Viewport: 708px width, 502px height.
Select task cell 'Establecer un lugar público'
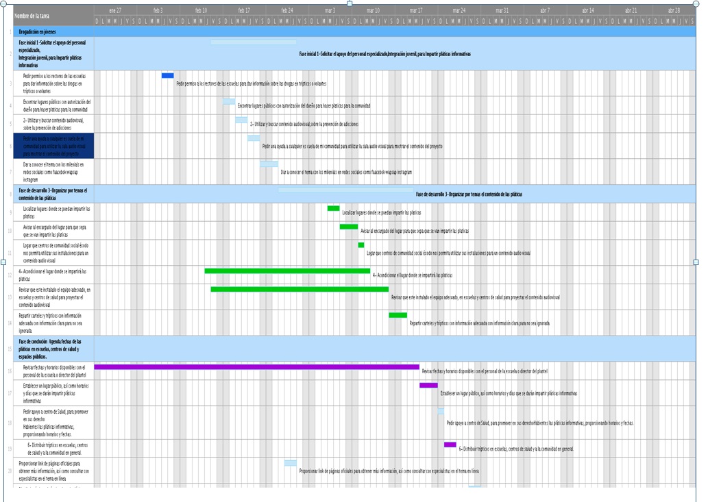pyautogui.click(x=53, y=393)
